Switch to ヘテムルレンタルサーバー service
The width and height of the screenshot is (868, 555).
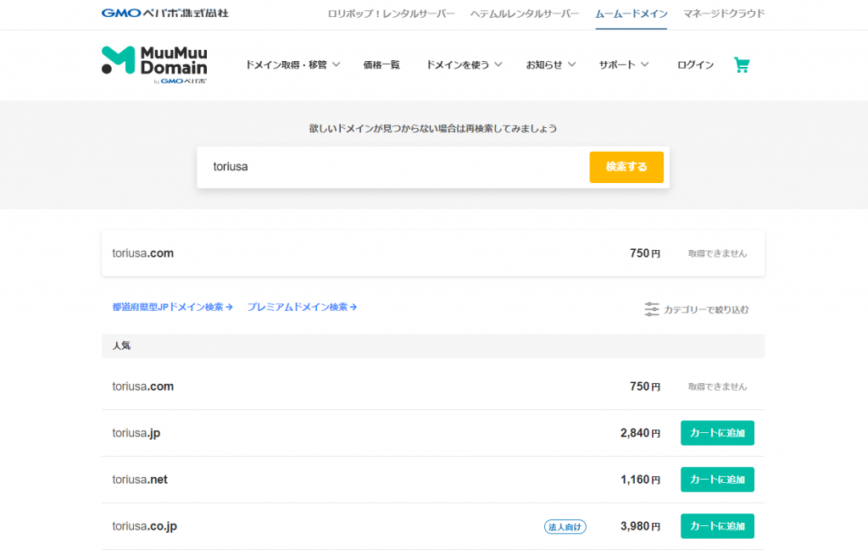tap(525, 14)
